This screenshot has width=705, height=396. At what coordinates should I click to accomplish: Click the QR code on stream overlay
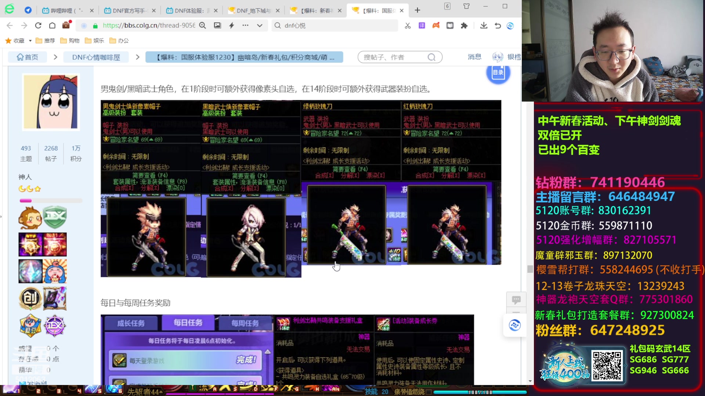(607, 366)
